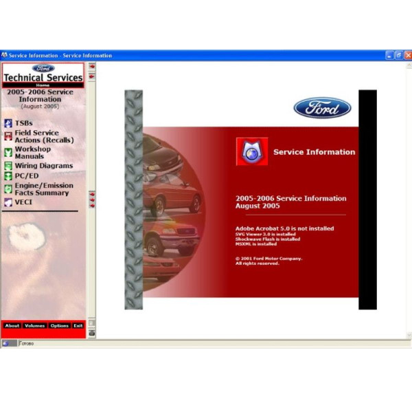Click the globe icon in the status bar
The image size is (412, 399).
pos(6,343)
